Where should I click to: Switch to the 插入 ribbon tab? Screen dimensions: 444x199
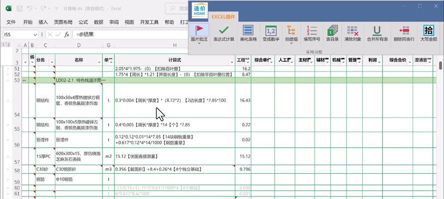coord(43,22)
